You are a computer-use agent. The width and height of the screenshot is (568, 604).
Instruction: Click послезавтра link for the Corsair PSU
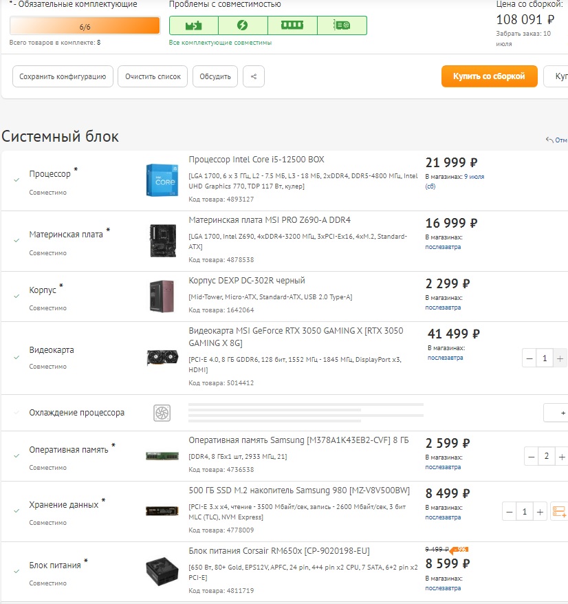click(x=443, y=588)
